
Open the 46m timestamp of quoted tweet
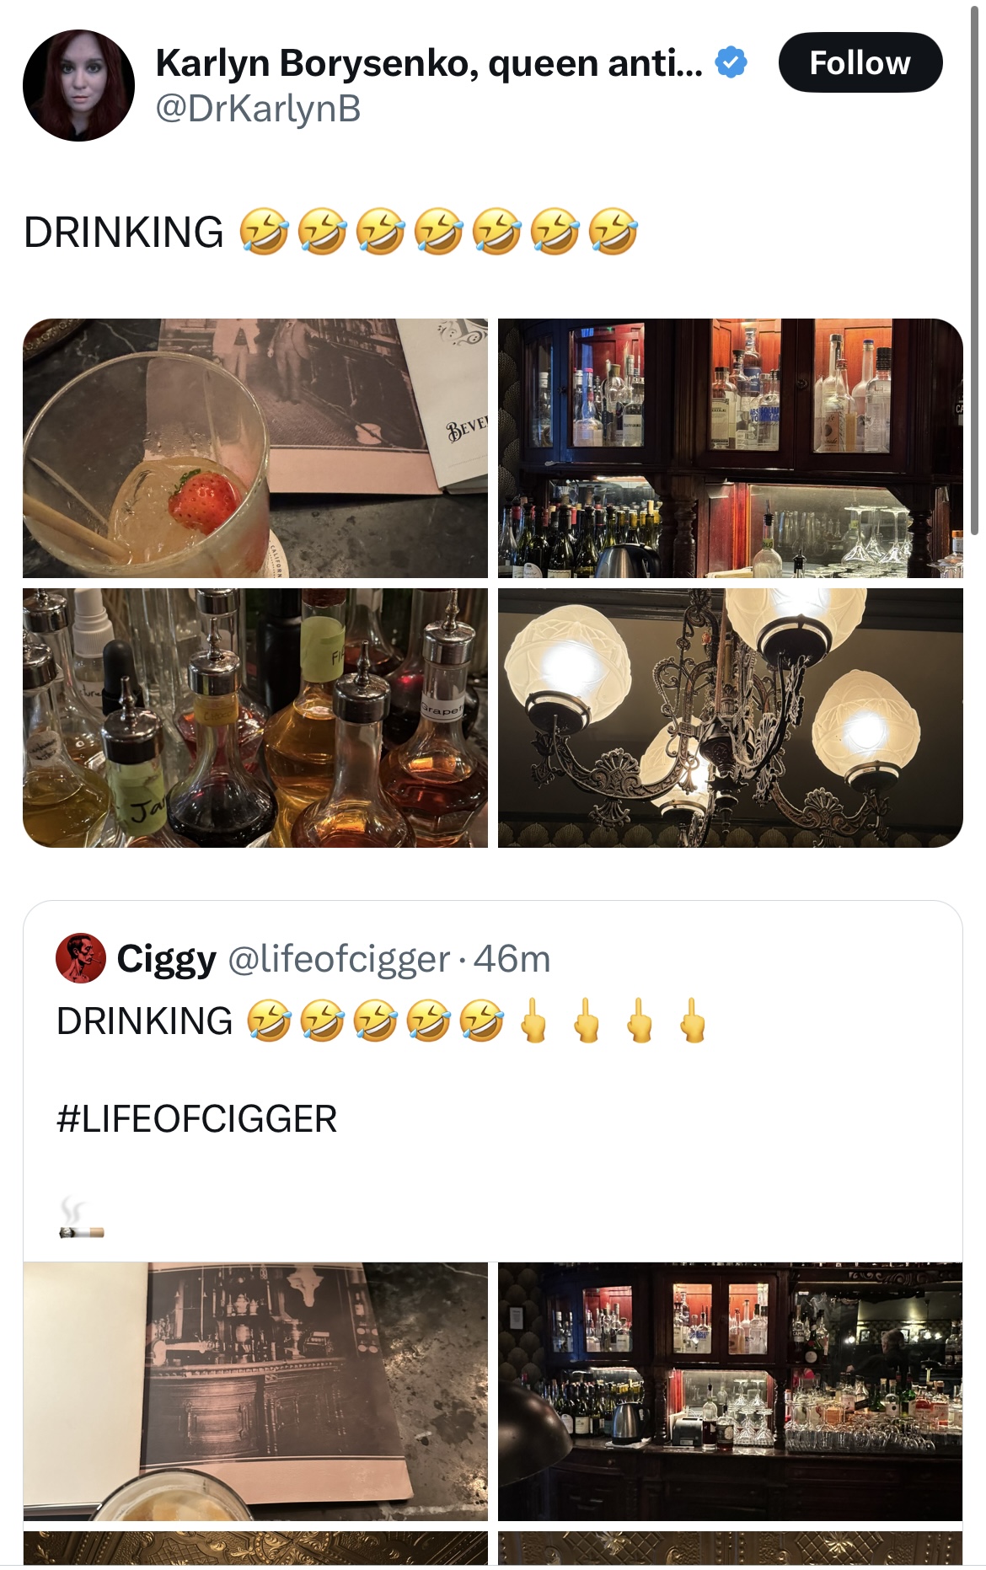(x=512, y=958)
